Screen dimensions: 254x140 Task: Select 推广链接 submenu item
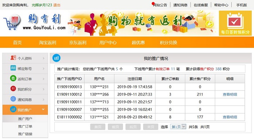(25, 134)
